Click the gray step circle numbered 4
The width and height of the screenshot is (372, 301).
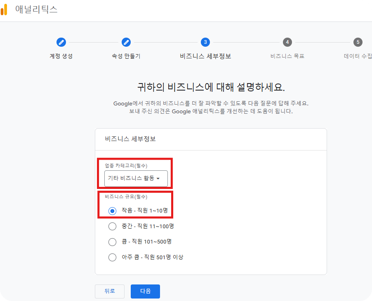pos(287,42)
